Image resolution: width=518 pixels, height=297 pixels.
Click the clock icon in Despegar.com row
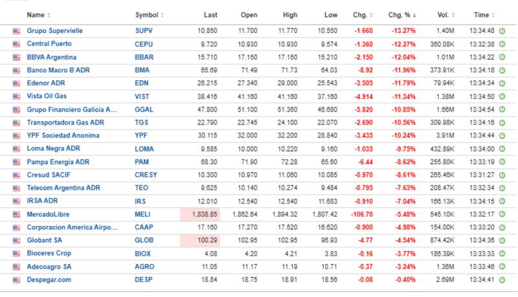[502, 280]
